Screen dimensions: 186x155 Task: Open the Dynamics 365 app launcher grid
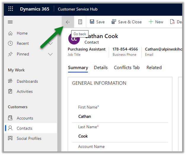coord(11,9)
